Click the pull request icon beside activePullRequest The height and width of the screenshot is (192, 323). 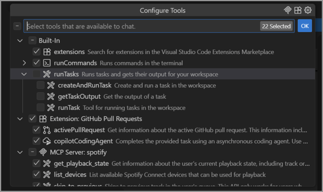(x=47, y=130)
